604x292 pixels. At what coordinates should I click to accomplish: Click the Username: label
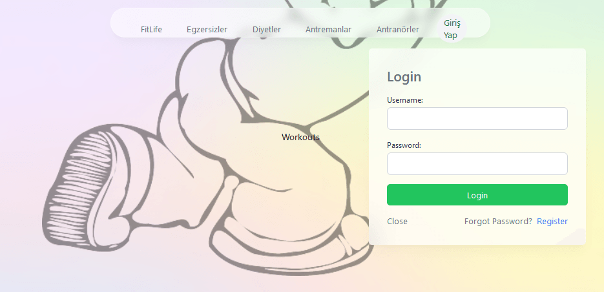click(405, 100)
